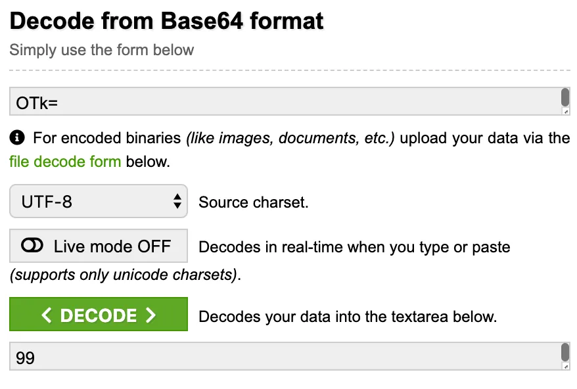
Task: Click the left chevron on the DECODE button
Action: tap(46, 315)
